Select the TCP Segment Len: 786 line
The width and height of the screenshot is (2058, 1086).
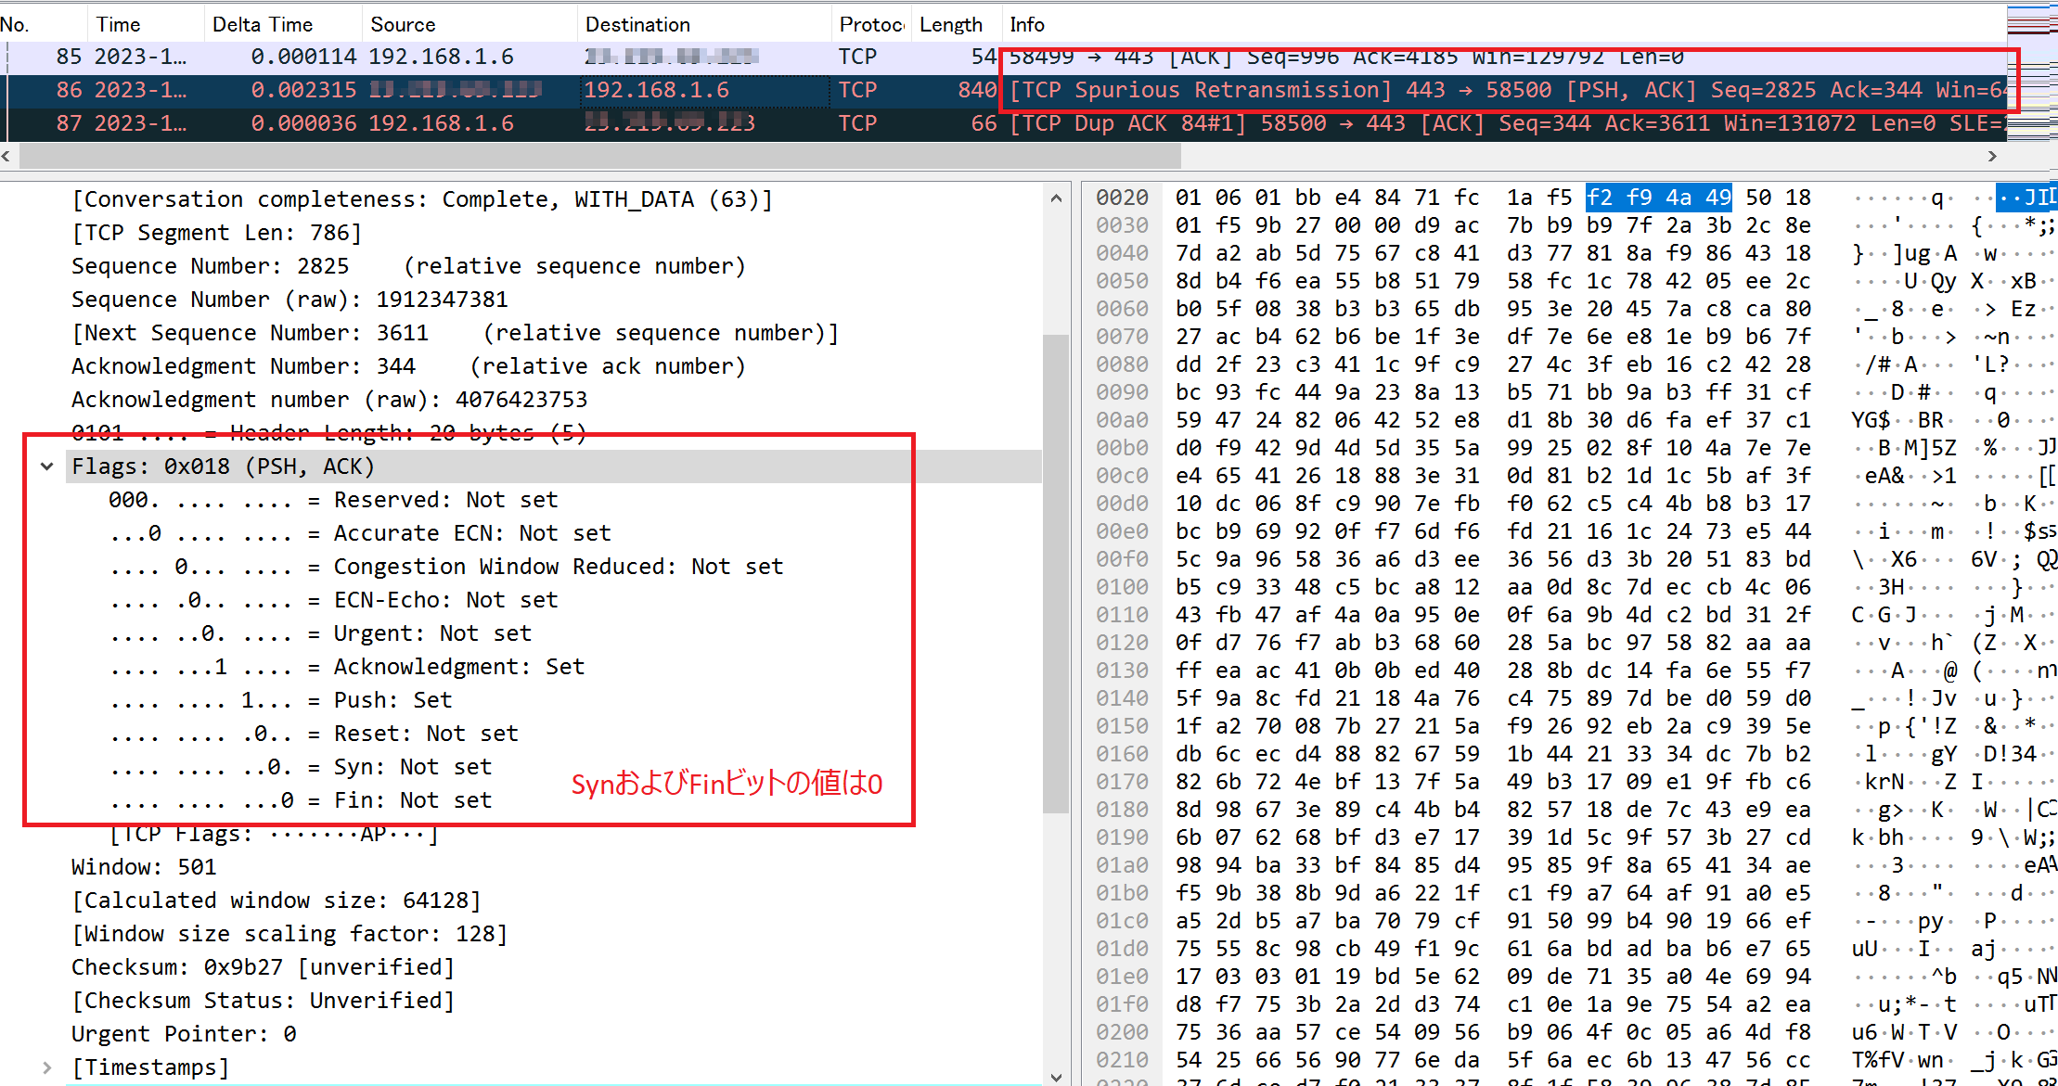(216, 233)
